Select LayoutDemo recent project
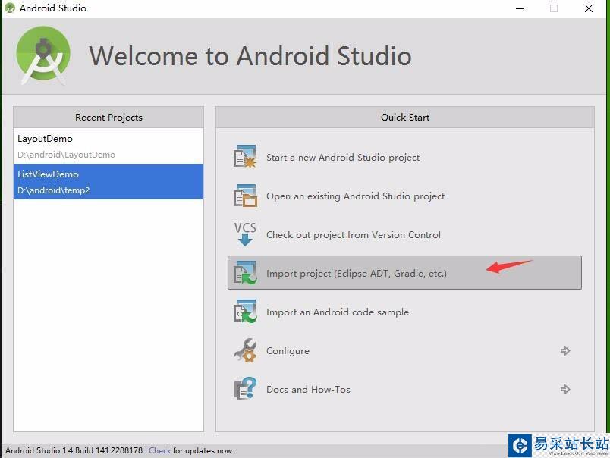Screen dimensions: 610x458 click(108, 146)
